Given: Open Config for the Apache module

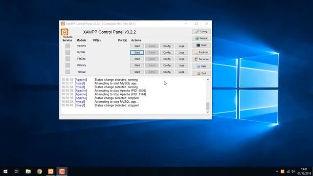Looking at the screenshot, I should point(167,46).
